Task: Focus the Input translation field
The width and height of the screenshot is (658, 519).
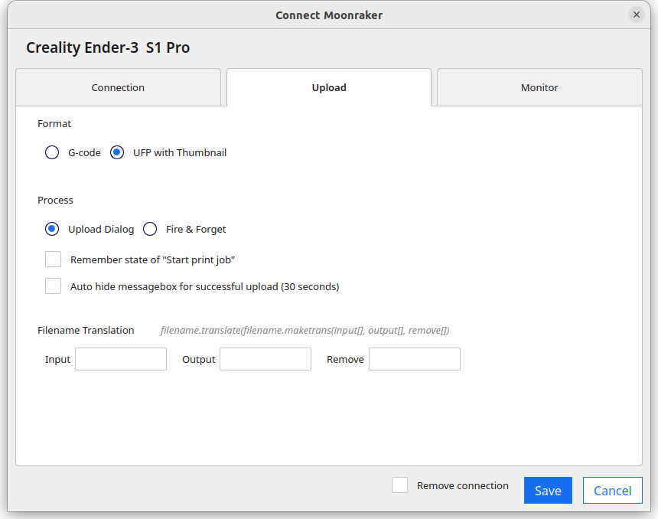Action: point(121,359)
